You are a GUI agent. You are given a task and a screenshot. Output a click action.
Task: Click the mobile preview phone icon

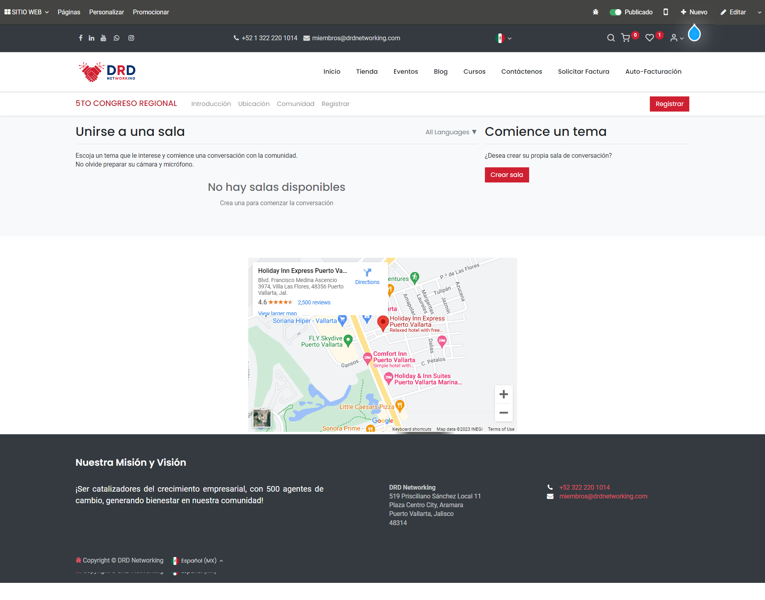pyautogui.click(x=665, y=12)
